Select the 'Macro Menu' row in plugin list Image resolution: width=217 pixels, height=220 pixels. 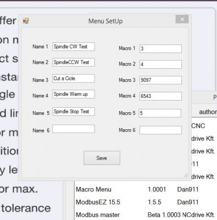tap(146, 189)
